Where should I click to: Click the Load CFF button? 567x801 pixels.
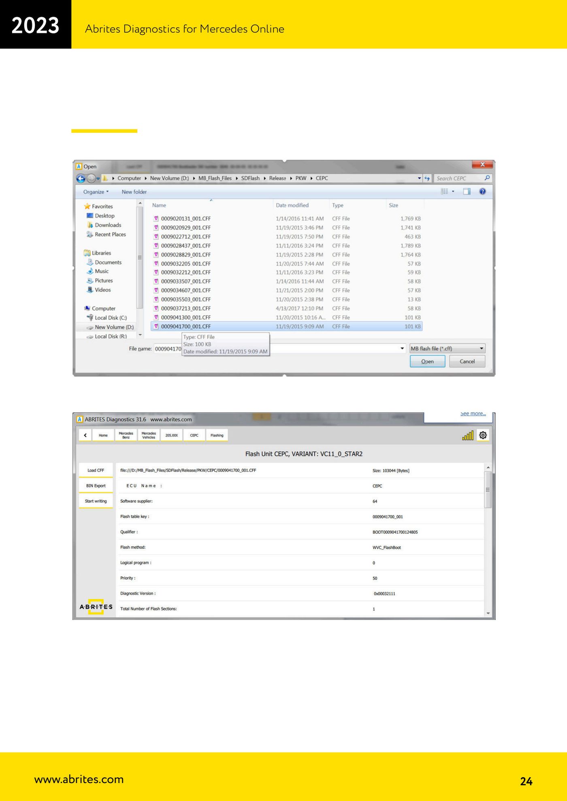tap(96, 470)
